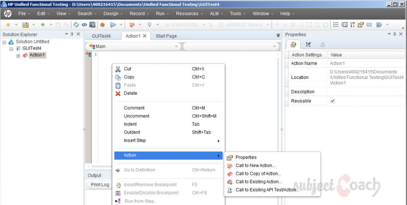Viewport: 407px width, 205px height.
Task: Click the New test asterisk toolbar icon
Action: click(x=8, y=25)
